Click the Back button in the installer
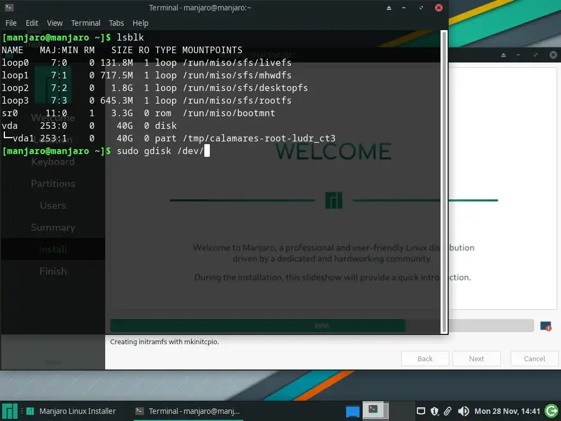This screenshot has height=421, width=561. click(425, 359)
